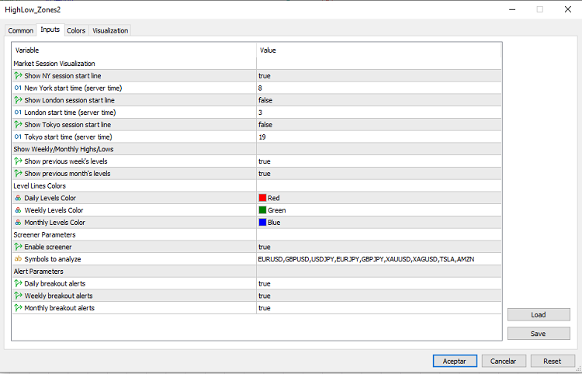
Task: Click the integer icon beside New York start time
Action: (x=18, y=88)
